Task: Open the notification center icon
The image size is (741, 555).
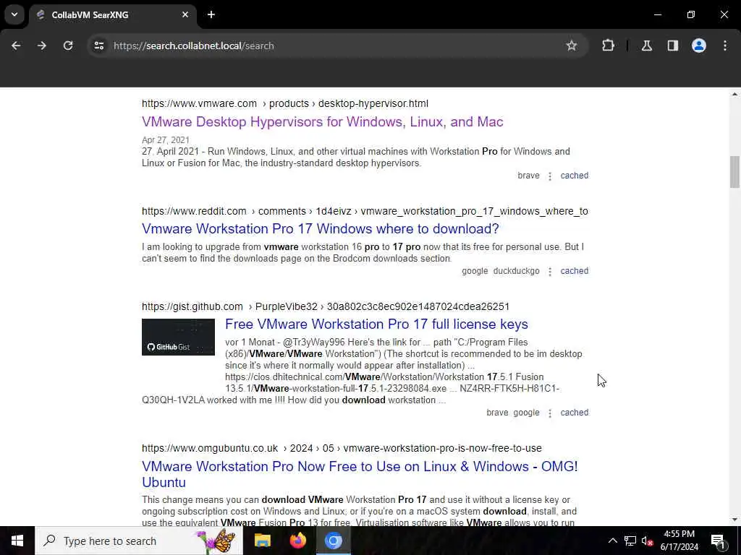Action: (718, 541)
